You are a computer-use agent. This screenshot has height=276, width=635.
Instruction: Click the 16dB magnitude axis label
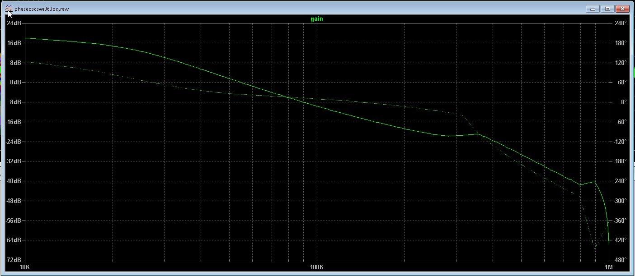click(15, 43)
